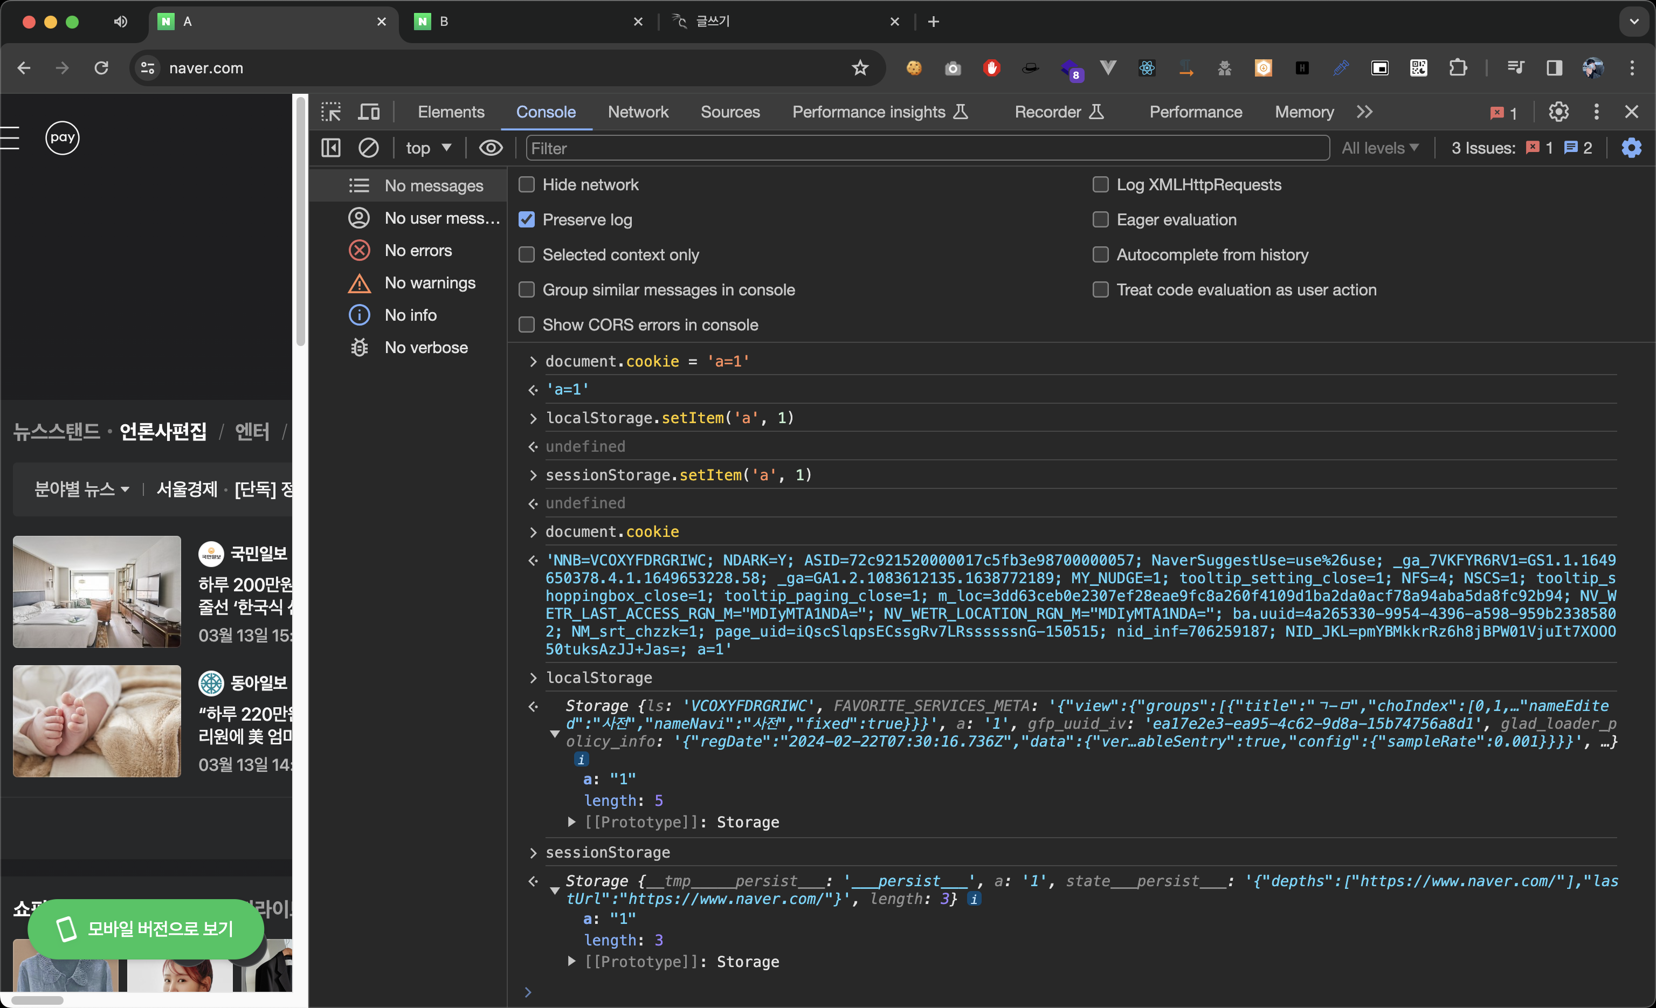Activate the inspect element picker icon
The image size is (1656, 1008).
(x=330, y=112)
